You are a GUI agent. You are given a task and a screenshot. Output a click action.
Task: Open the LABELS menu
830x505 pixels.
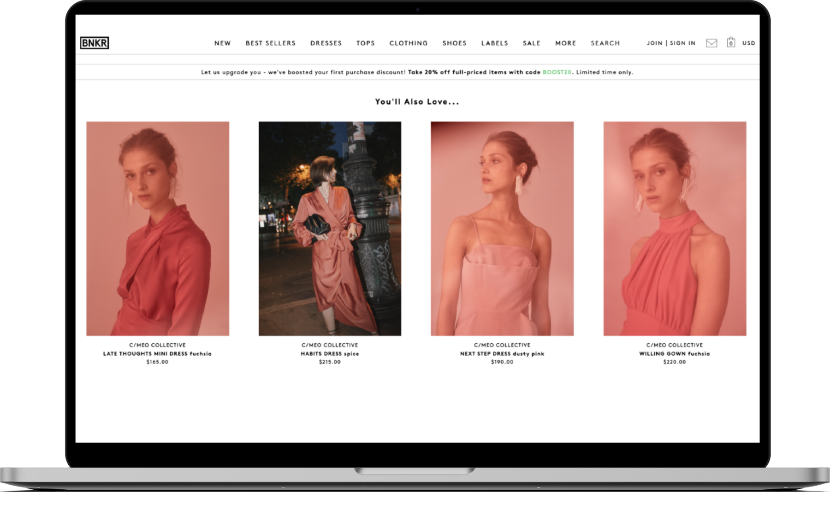point(495,43)
